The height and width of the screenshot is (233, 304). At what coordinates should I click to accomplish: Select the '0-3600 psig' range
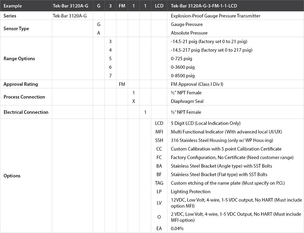coord(183,67)
